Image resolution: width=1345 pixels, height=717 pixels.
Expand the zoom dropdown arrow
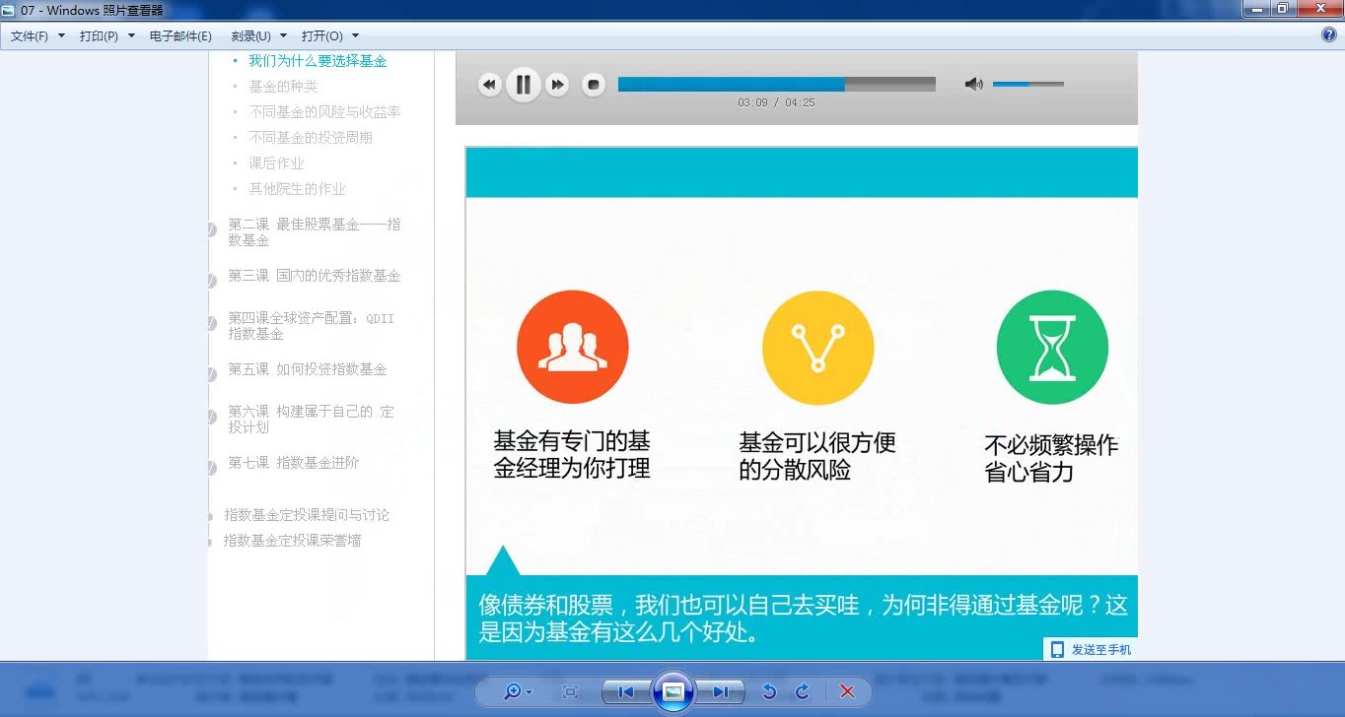(x=530, y=692)
